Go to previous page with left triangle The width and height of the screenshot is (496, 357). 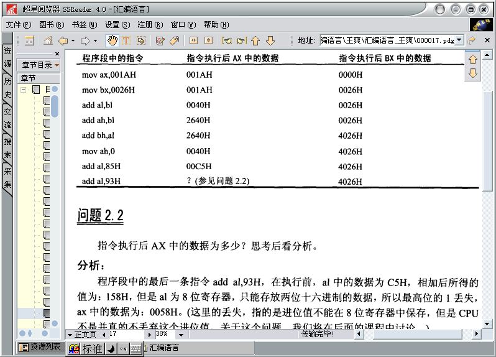(104, 334)
